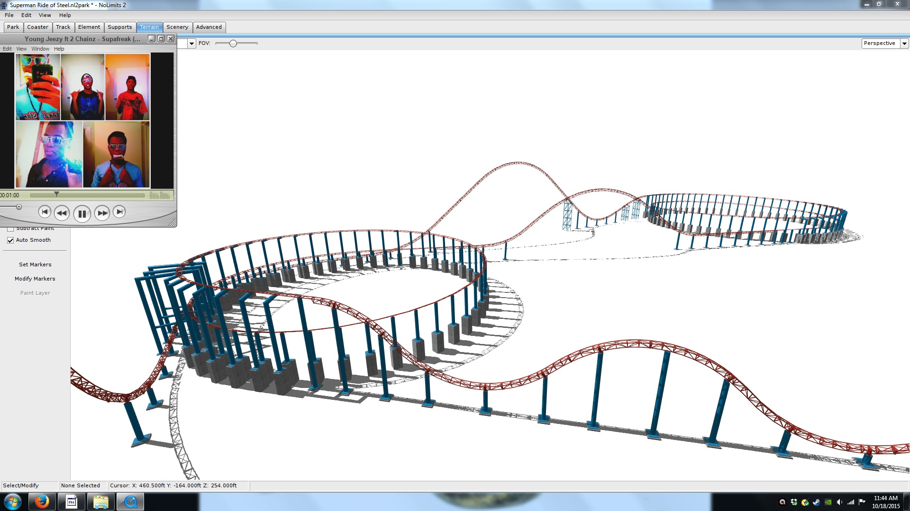The width and height of the screenshot is (910, 511).
Task: Click the Dropbox tray icon
Action: (x=794, y=502)
